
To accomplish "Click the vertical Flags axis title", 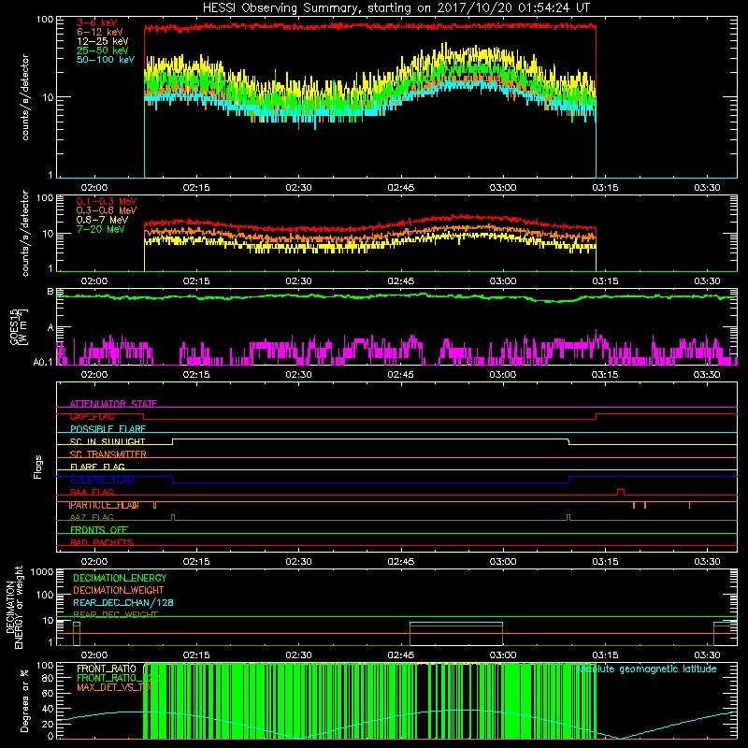I will click(x=38, y=467).
